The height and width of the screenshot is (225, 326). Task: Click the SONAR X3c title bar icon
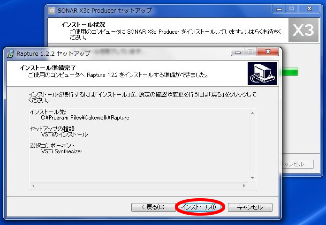tap(52, 10)
